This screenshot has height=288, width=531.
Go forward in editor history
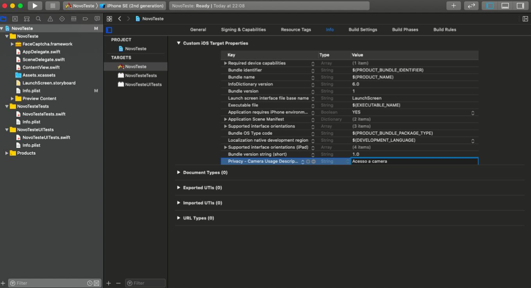coord(128,19)
